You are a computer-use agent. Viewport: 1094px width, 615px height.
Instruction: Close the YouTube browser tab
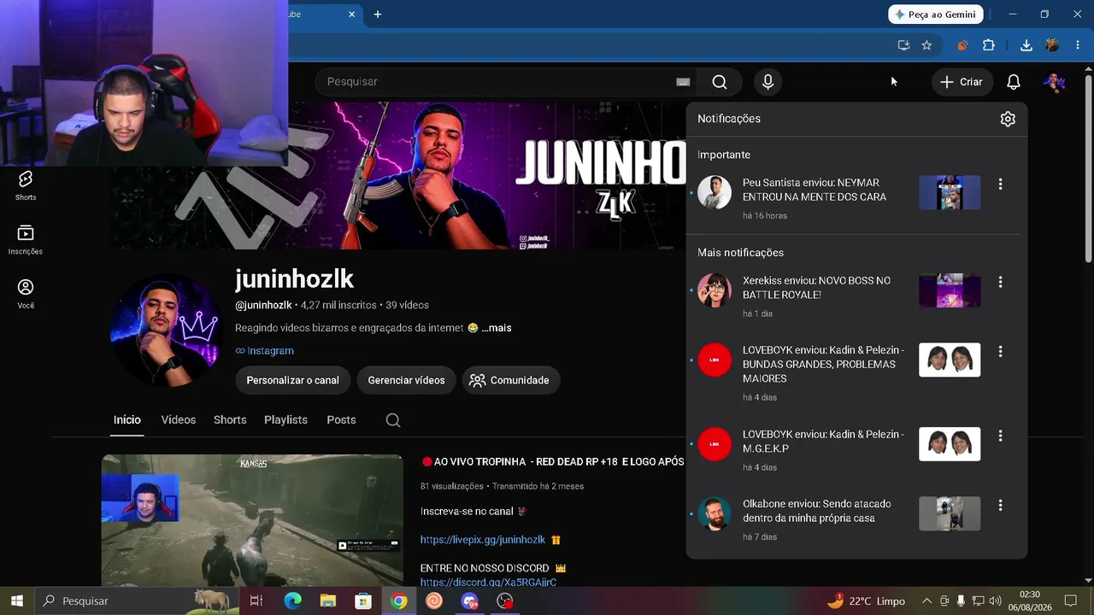pos(351,15)
